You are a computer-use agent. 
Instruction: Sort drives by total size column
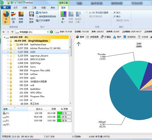coord(35,109)
